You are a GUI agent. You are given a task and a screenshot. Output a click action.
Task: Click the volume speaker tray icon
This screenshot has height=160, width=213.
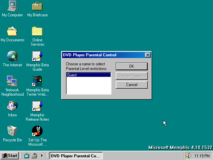[x=189, y=156]
